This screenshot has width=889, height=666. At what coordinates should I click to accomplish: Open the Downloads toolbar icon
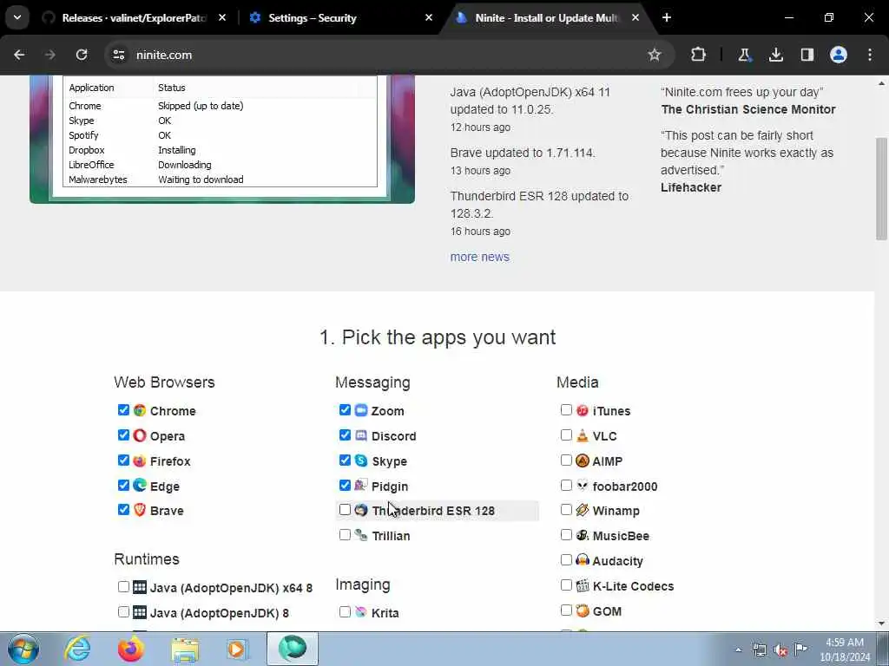(775, 55)
